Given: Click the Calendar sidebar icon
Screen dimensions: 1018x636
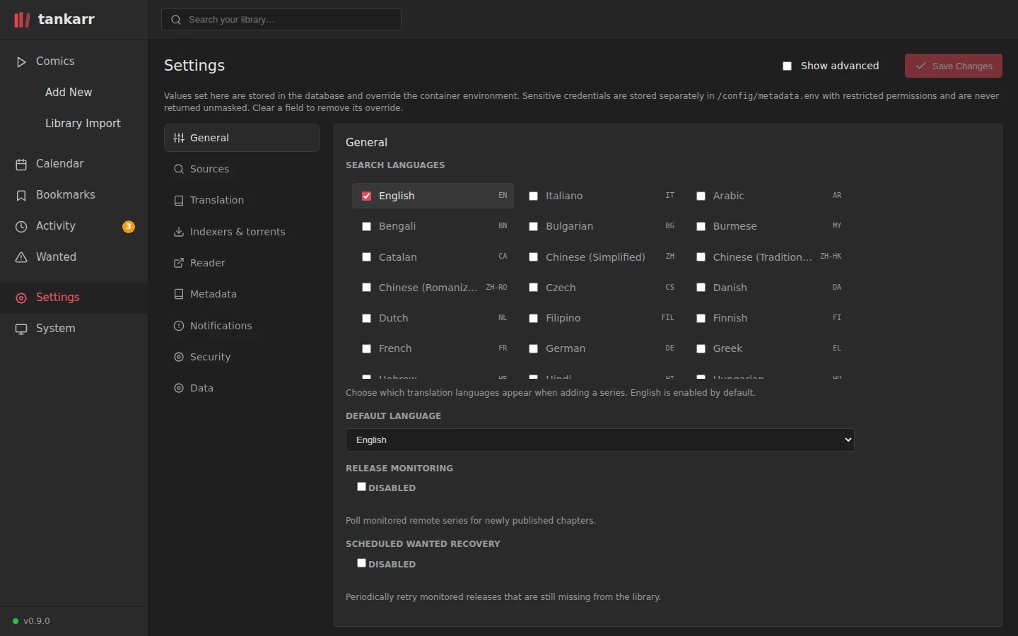Looking at the screenshot, I should [21, 165].
